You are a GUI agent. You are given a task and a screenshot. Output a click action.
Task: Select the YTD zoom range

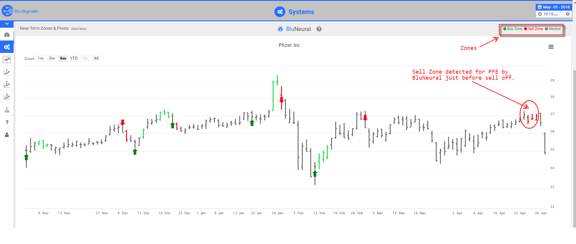(x=74, y=58)
